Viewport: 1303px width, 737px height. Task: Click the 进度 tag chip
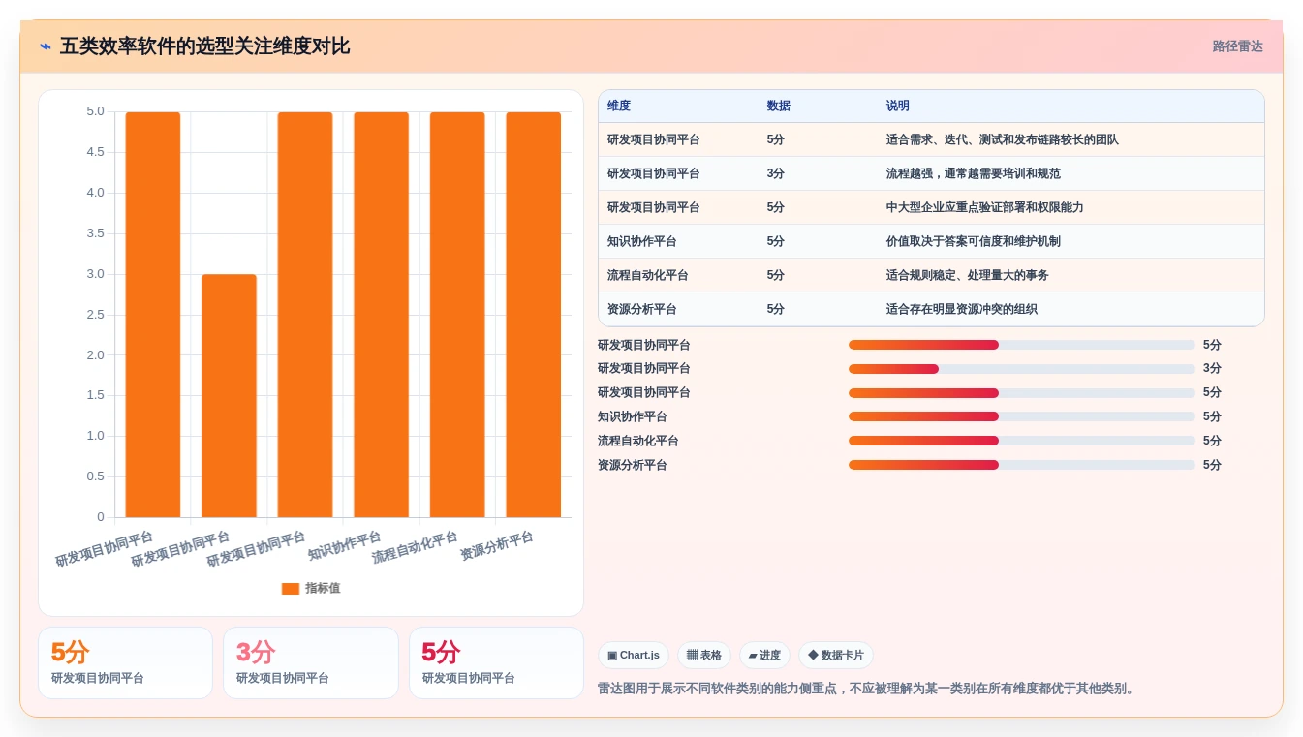(764, 656)
